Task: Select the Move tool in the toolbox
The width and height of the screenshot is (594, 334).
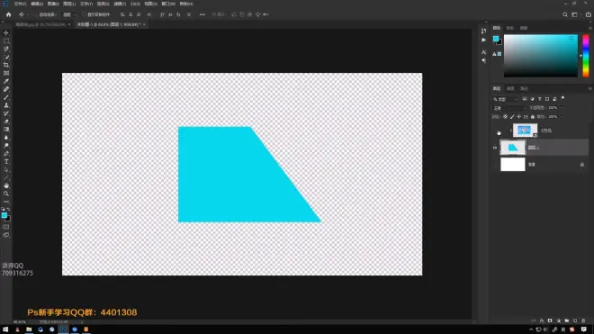Action: pos(6,33)
